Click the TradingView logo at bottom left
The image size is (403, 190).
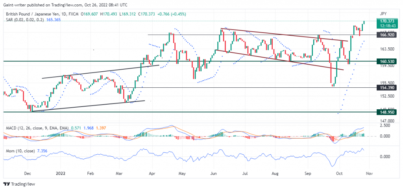(x=19, y=184)
